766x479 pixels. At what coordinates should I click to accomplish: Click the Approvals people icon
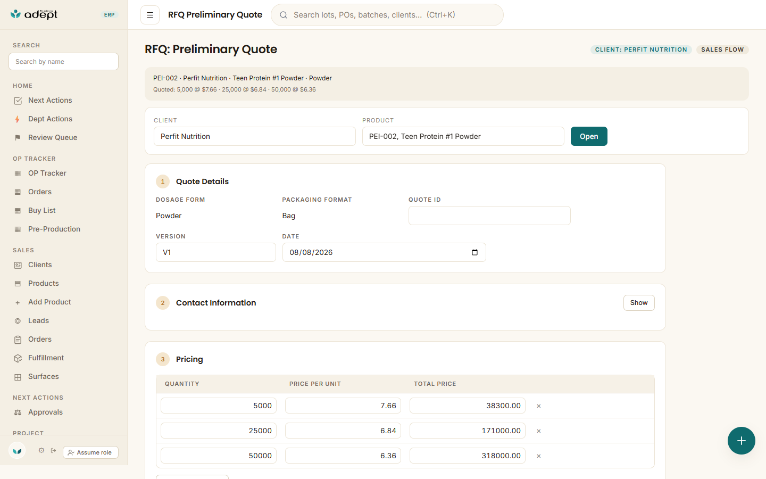click(18, 412)
